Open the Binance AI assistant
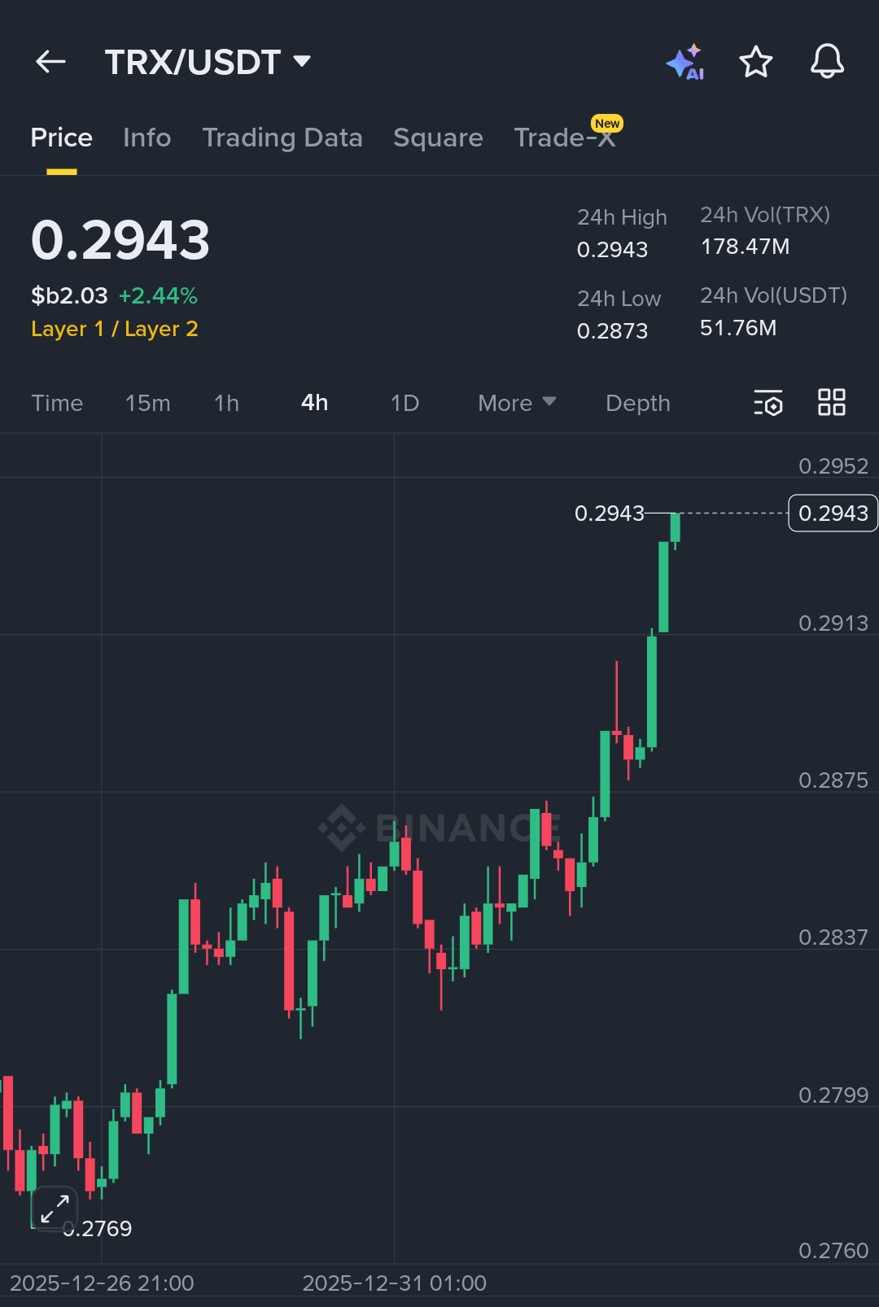The image size is (879, 1307). (x=684, y=61)
